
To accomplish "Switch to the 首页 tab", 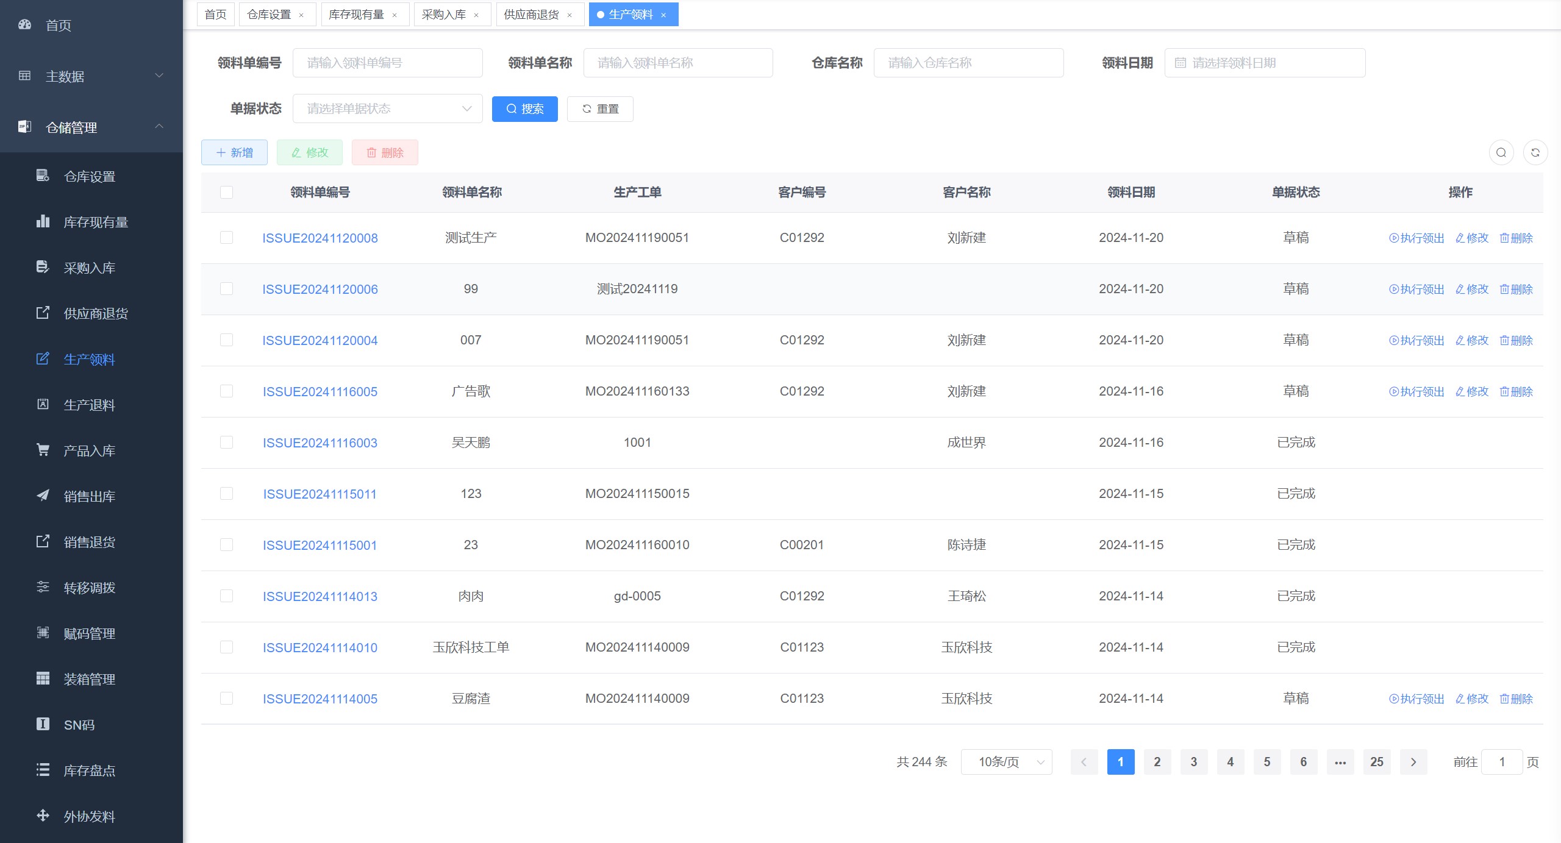I will [x=216, y=15].
